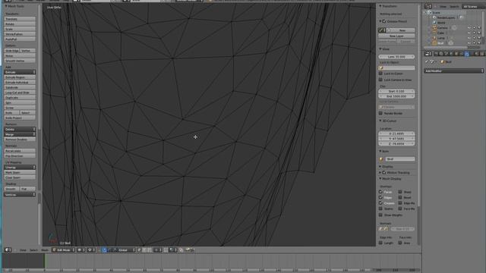Enable edge Length info checkbox
Viewport: 486px width, 273px height.
[x=380, y=243]
